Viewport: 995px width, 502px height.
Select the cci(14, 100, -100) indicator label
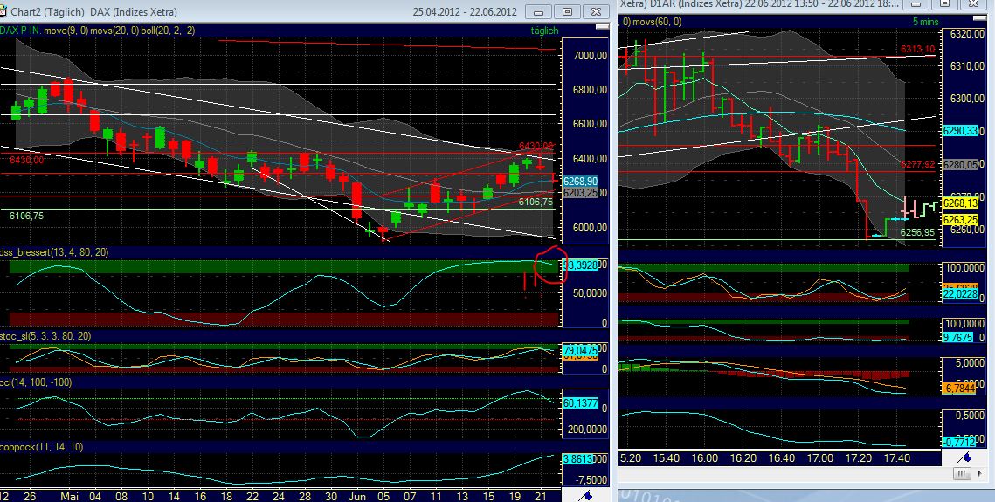(36, 382)
